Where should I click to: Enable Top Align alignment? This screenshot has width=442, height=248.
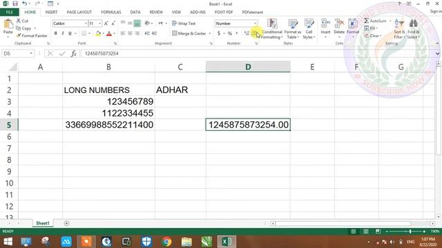click(x=123, y=23)
